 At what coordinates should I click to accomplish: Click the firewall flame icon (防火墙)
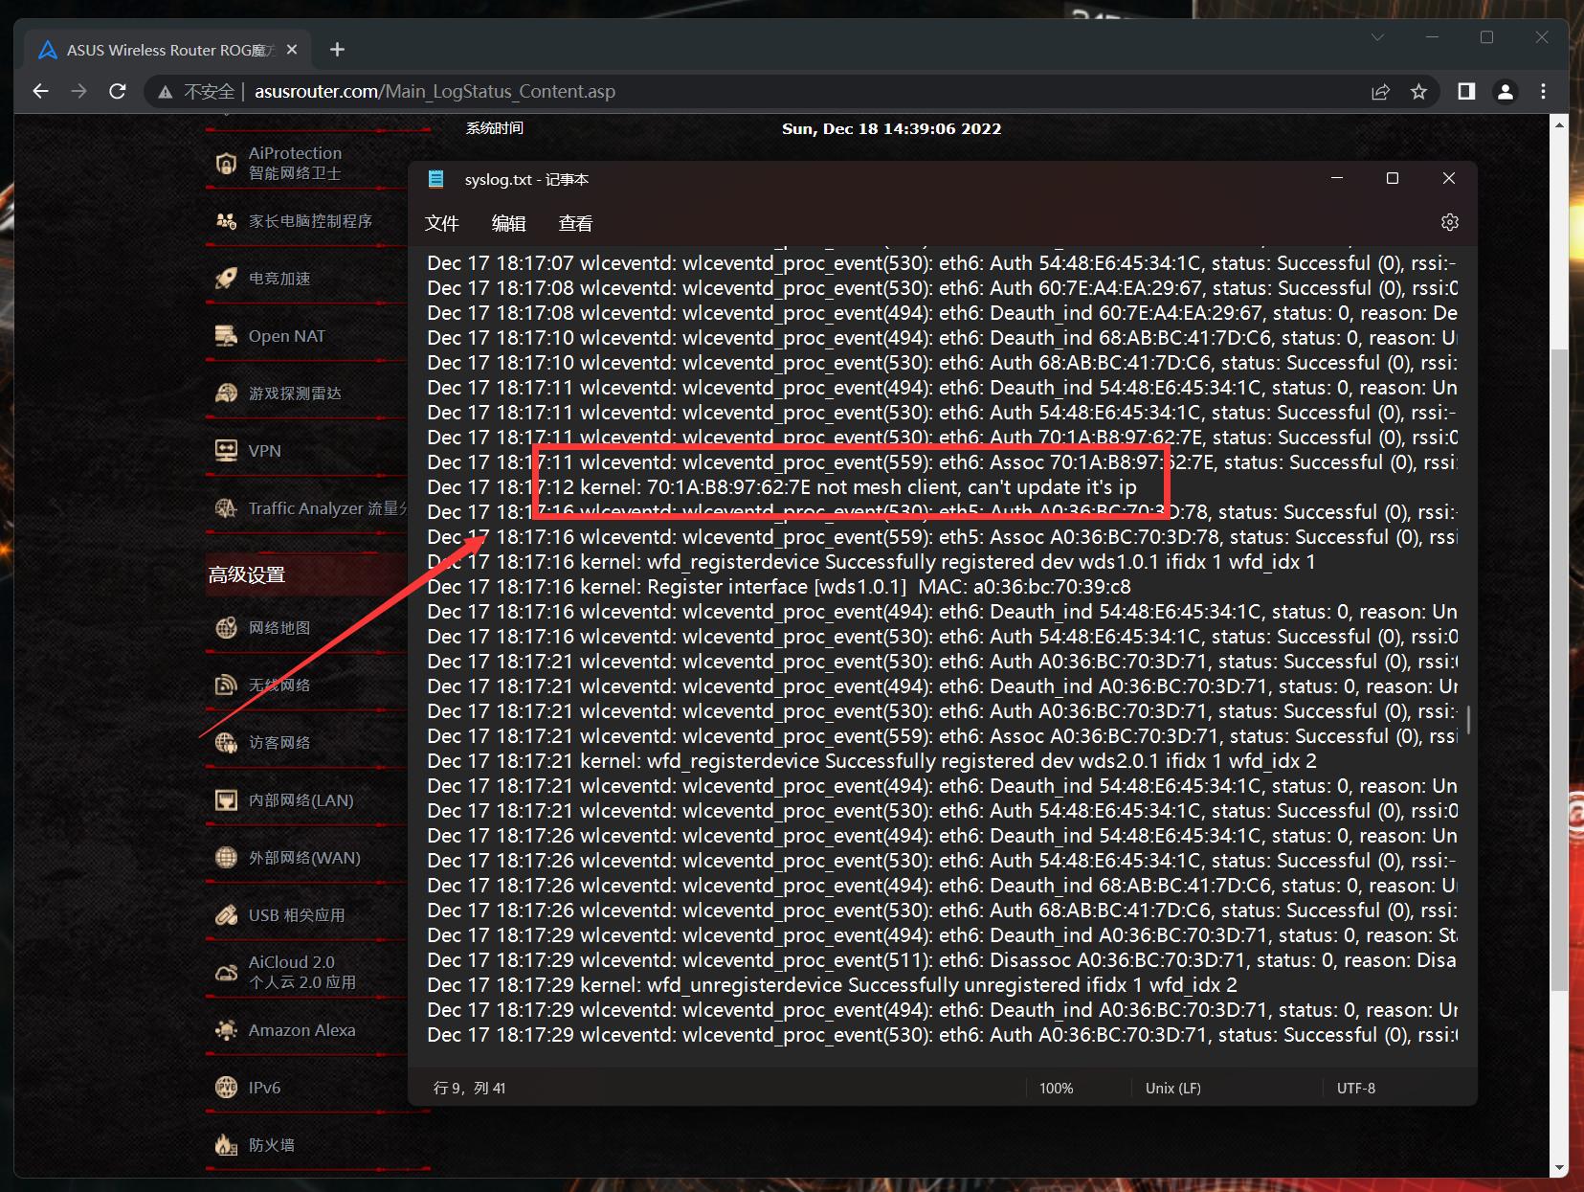[x=226, y=1145]
